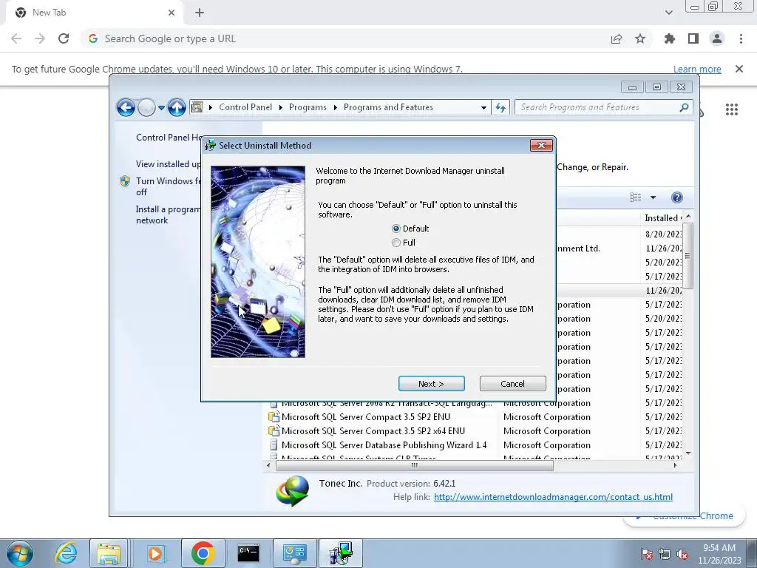Switch to Control Panel taskbar button
Image resolution: width=757 pixels, height=568 pixels.
coord(295,553)
